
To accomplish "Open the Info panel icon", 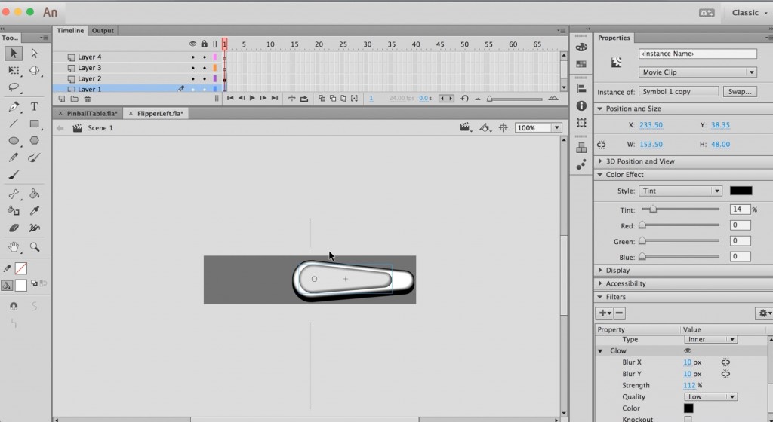I will 581,105.
